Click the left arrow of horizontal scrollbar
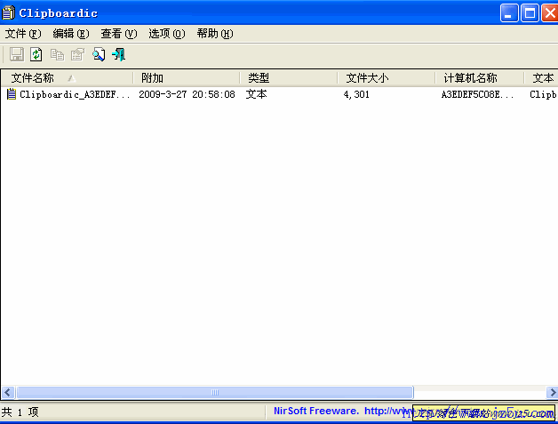Image resolution: width=558 pixels, height=424 pixels. click(x=8, y=392)
